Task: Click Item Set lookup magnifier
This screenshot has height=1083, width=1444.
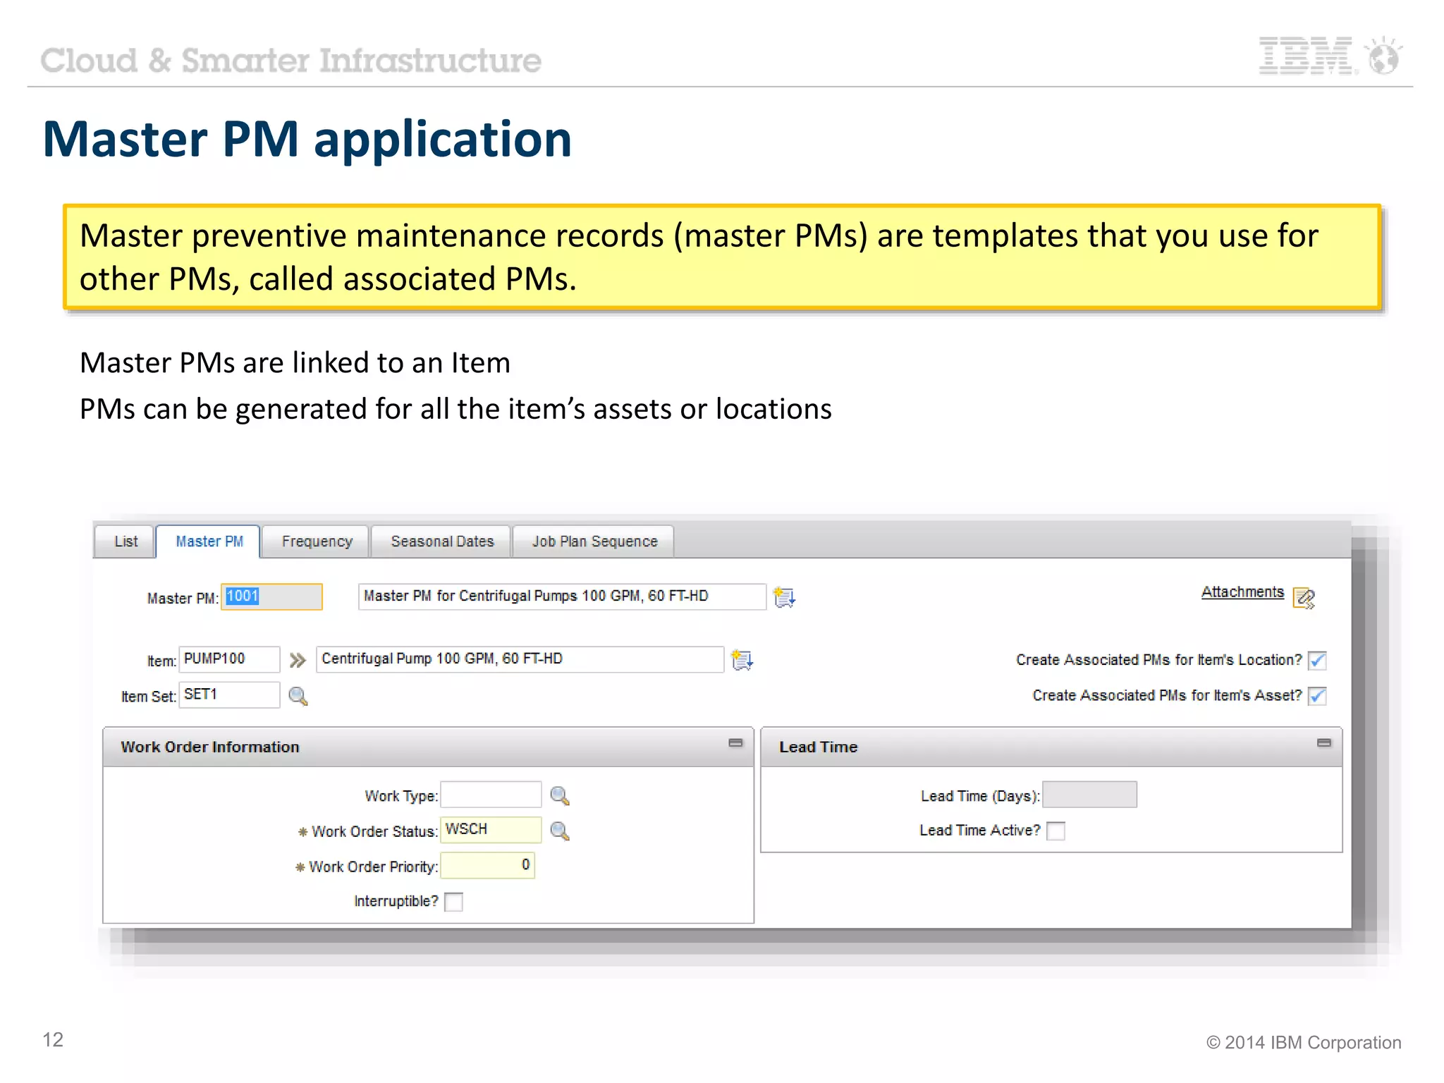Action: pyautogui.click(x=298, y=696)
